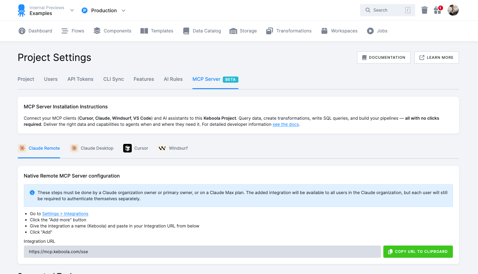The image size is (478, 274).
Task: Go to Flows in navigation
Action: coord(73,31)
